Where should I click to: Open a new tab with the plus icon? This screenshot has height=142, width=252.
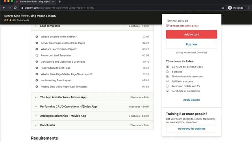click(x=59, y=2)
